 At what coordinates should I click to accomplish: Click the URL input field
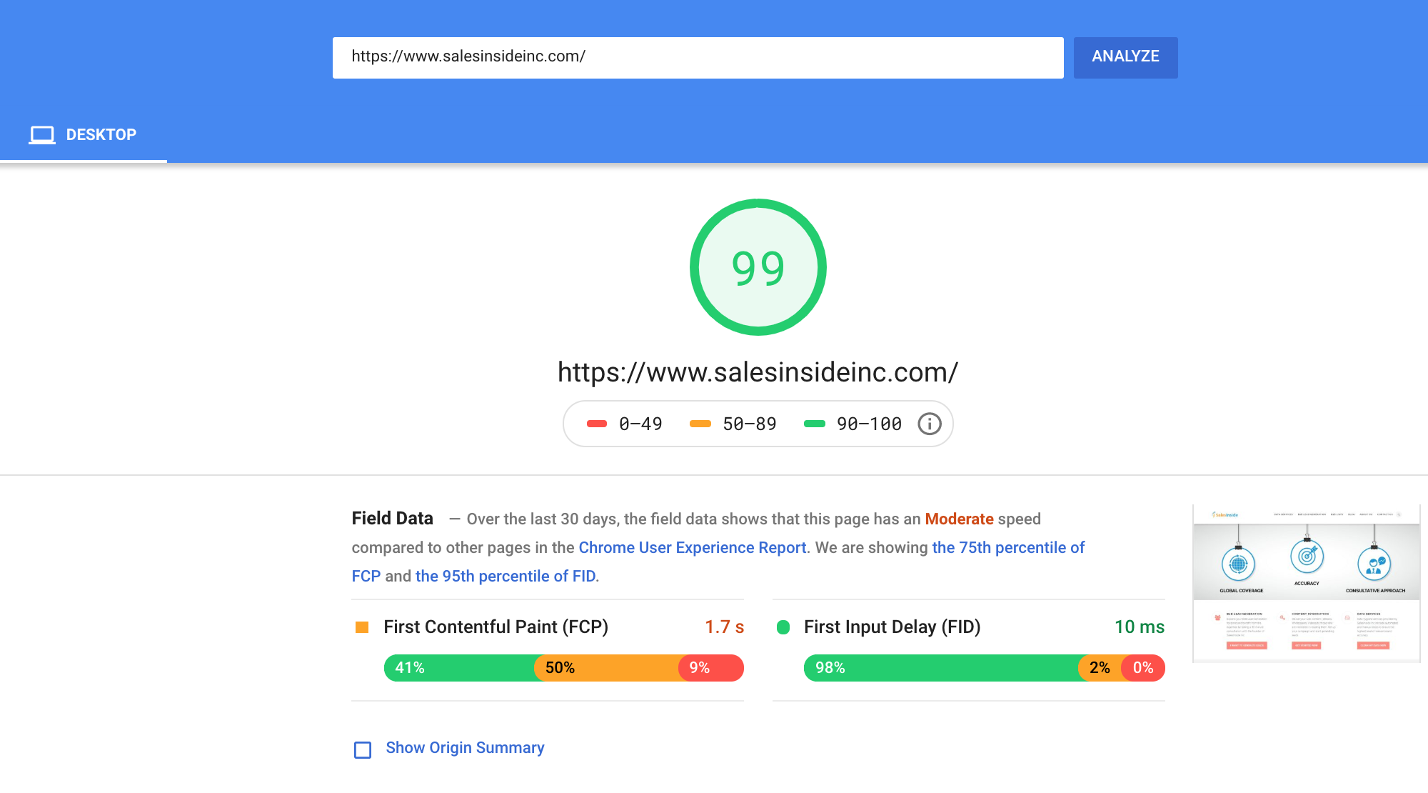pyautogui.click(x=698, y=57)
